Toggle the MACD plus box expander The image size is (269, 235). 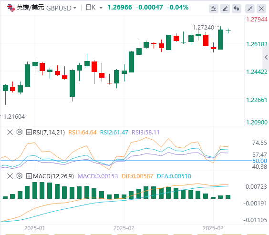click(29, 176)
